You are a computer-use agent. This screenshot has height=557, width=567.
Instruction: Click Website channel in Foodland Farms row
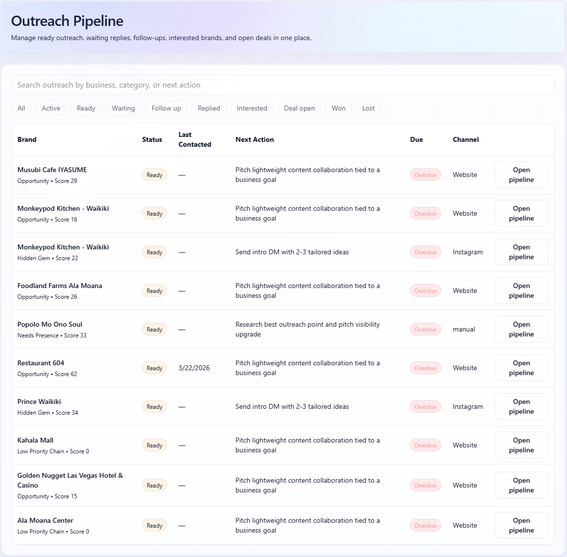(465, 291)
